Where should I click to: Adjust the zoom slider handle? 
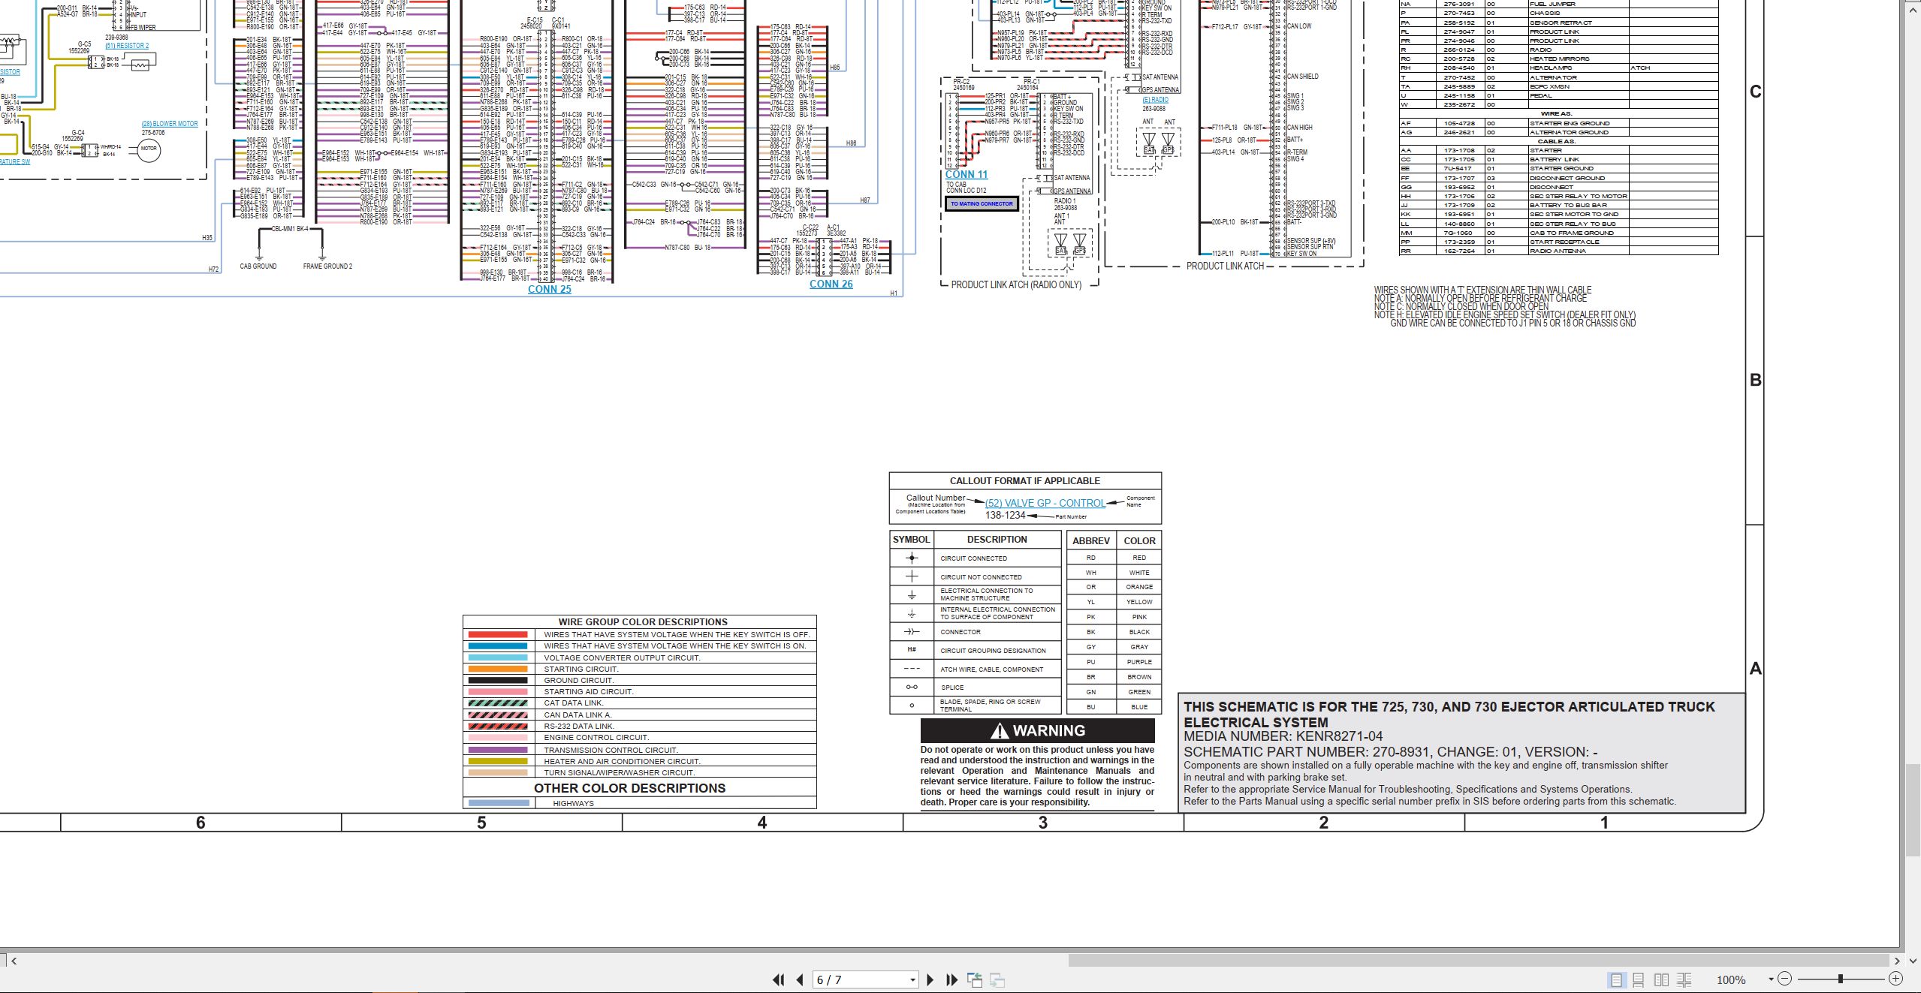[x=1841, y=979]
